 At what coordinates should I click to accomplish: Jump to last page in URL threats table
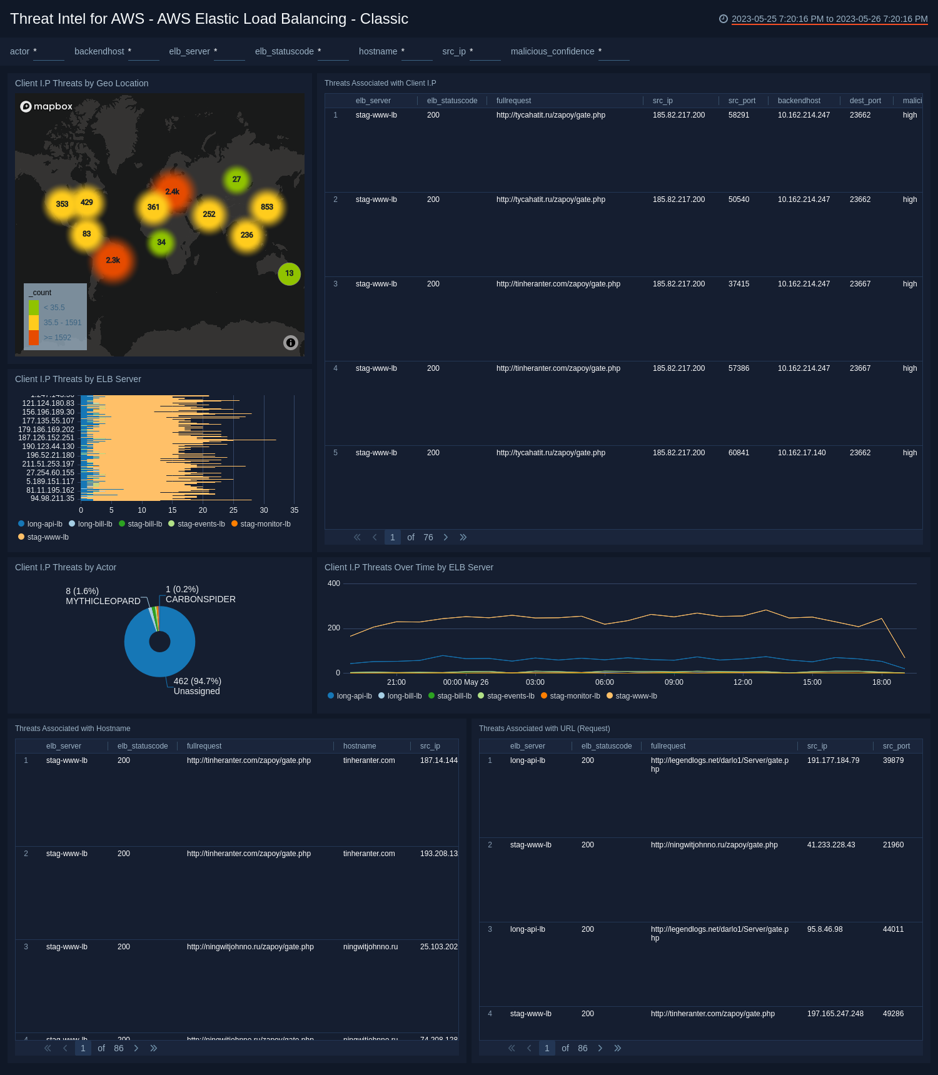618,1048
